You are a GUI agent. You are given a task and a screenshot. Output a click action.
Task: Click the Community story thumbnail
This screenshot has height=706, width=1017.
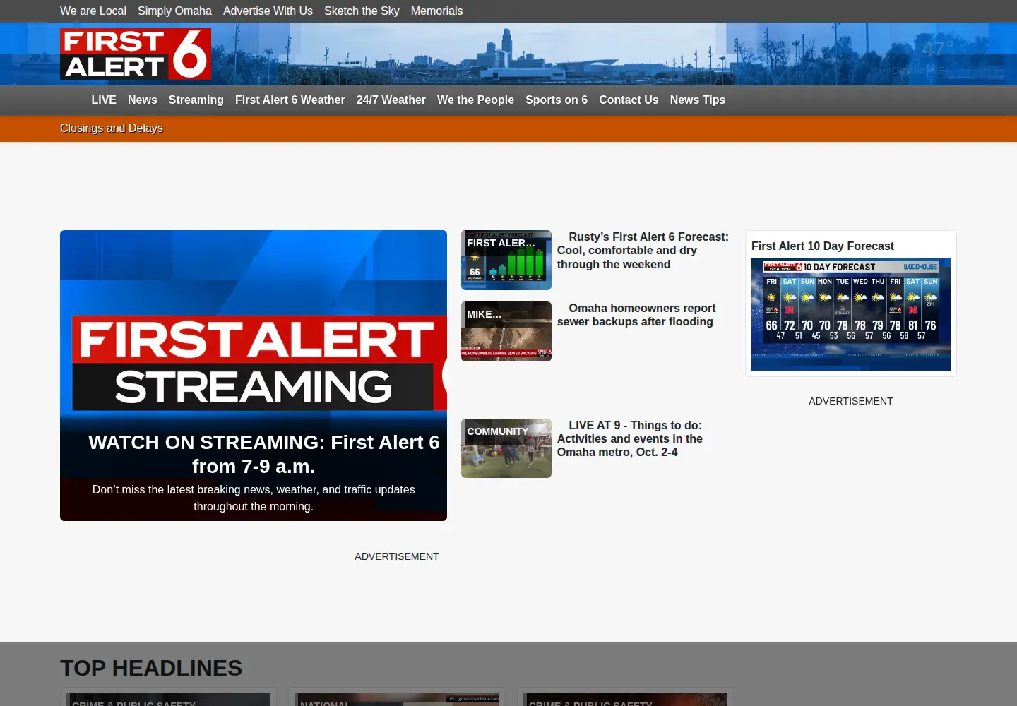[x=506, y=448]
